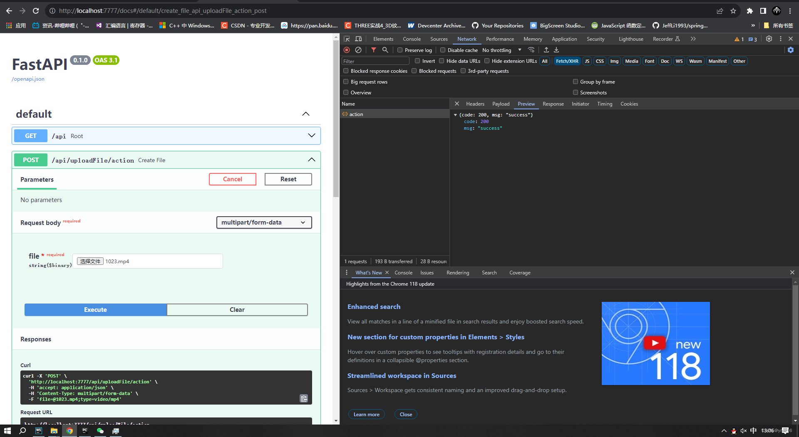Toggle the network filter funnel icon

(x=374, y=50)
